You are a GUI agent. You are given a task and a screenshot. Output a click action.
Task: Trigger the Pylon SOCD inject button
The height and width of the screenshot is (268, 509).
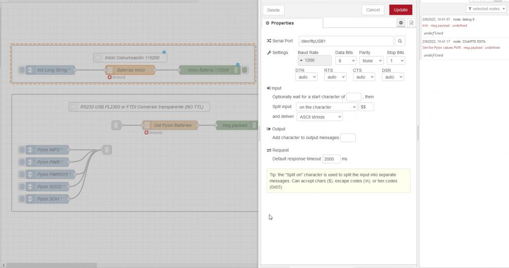[22, 186]
